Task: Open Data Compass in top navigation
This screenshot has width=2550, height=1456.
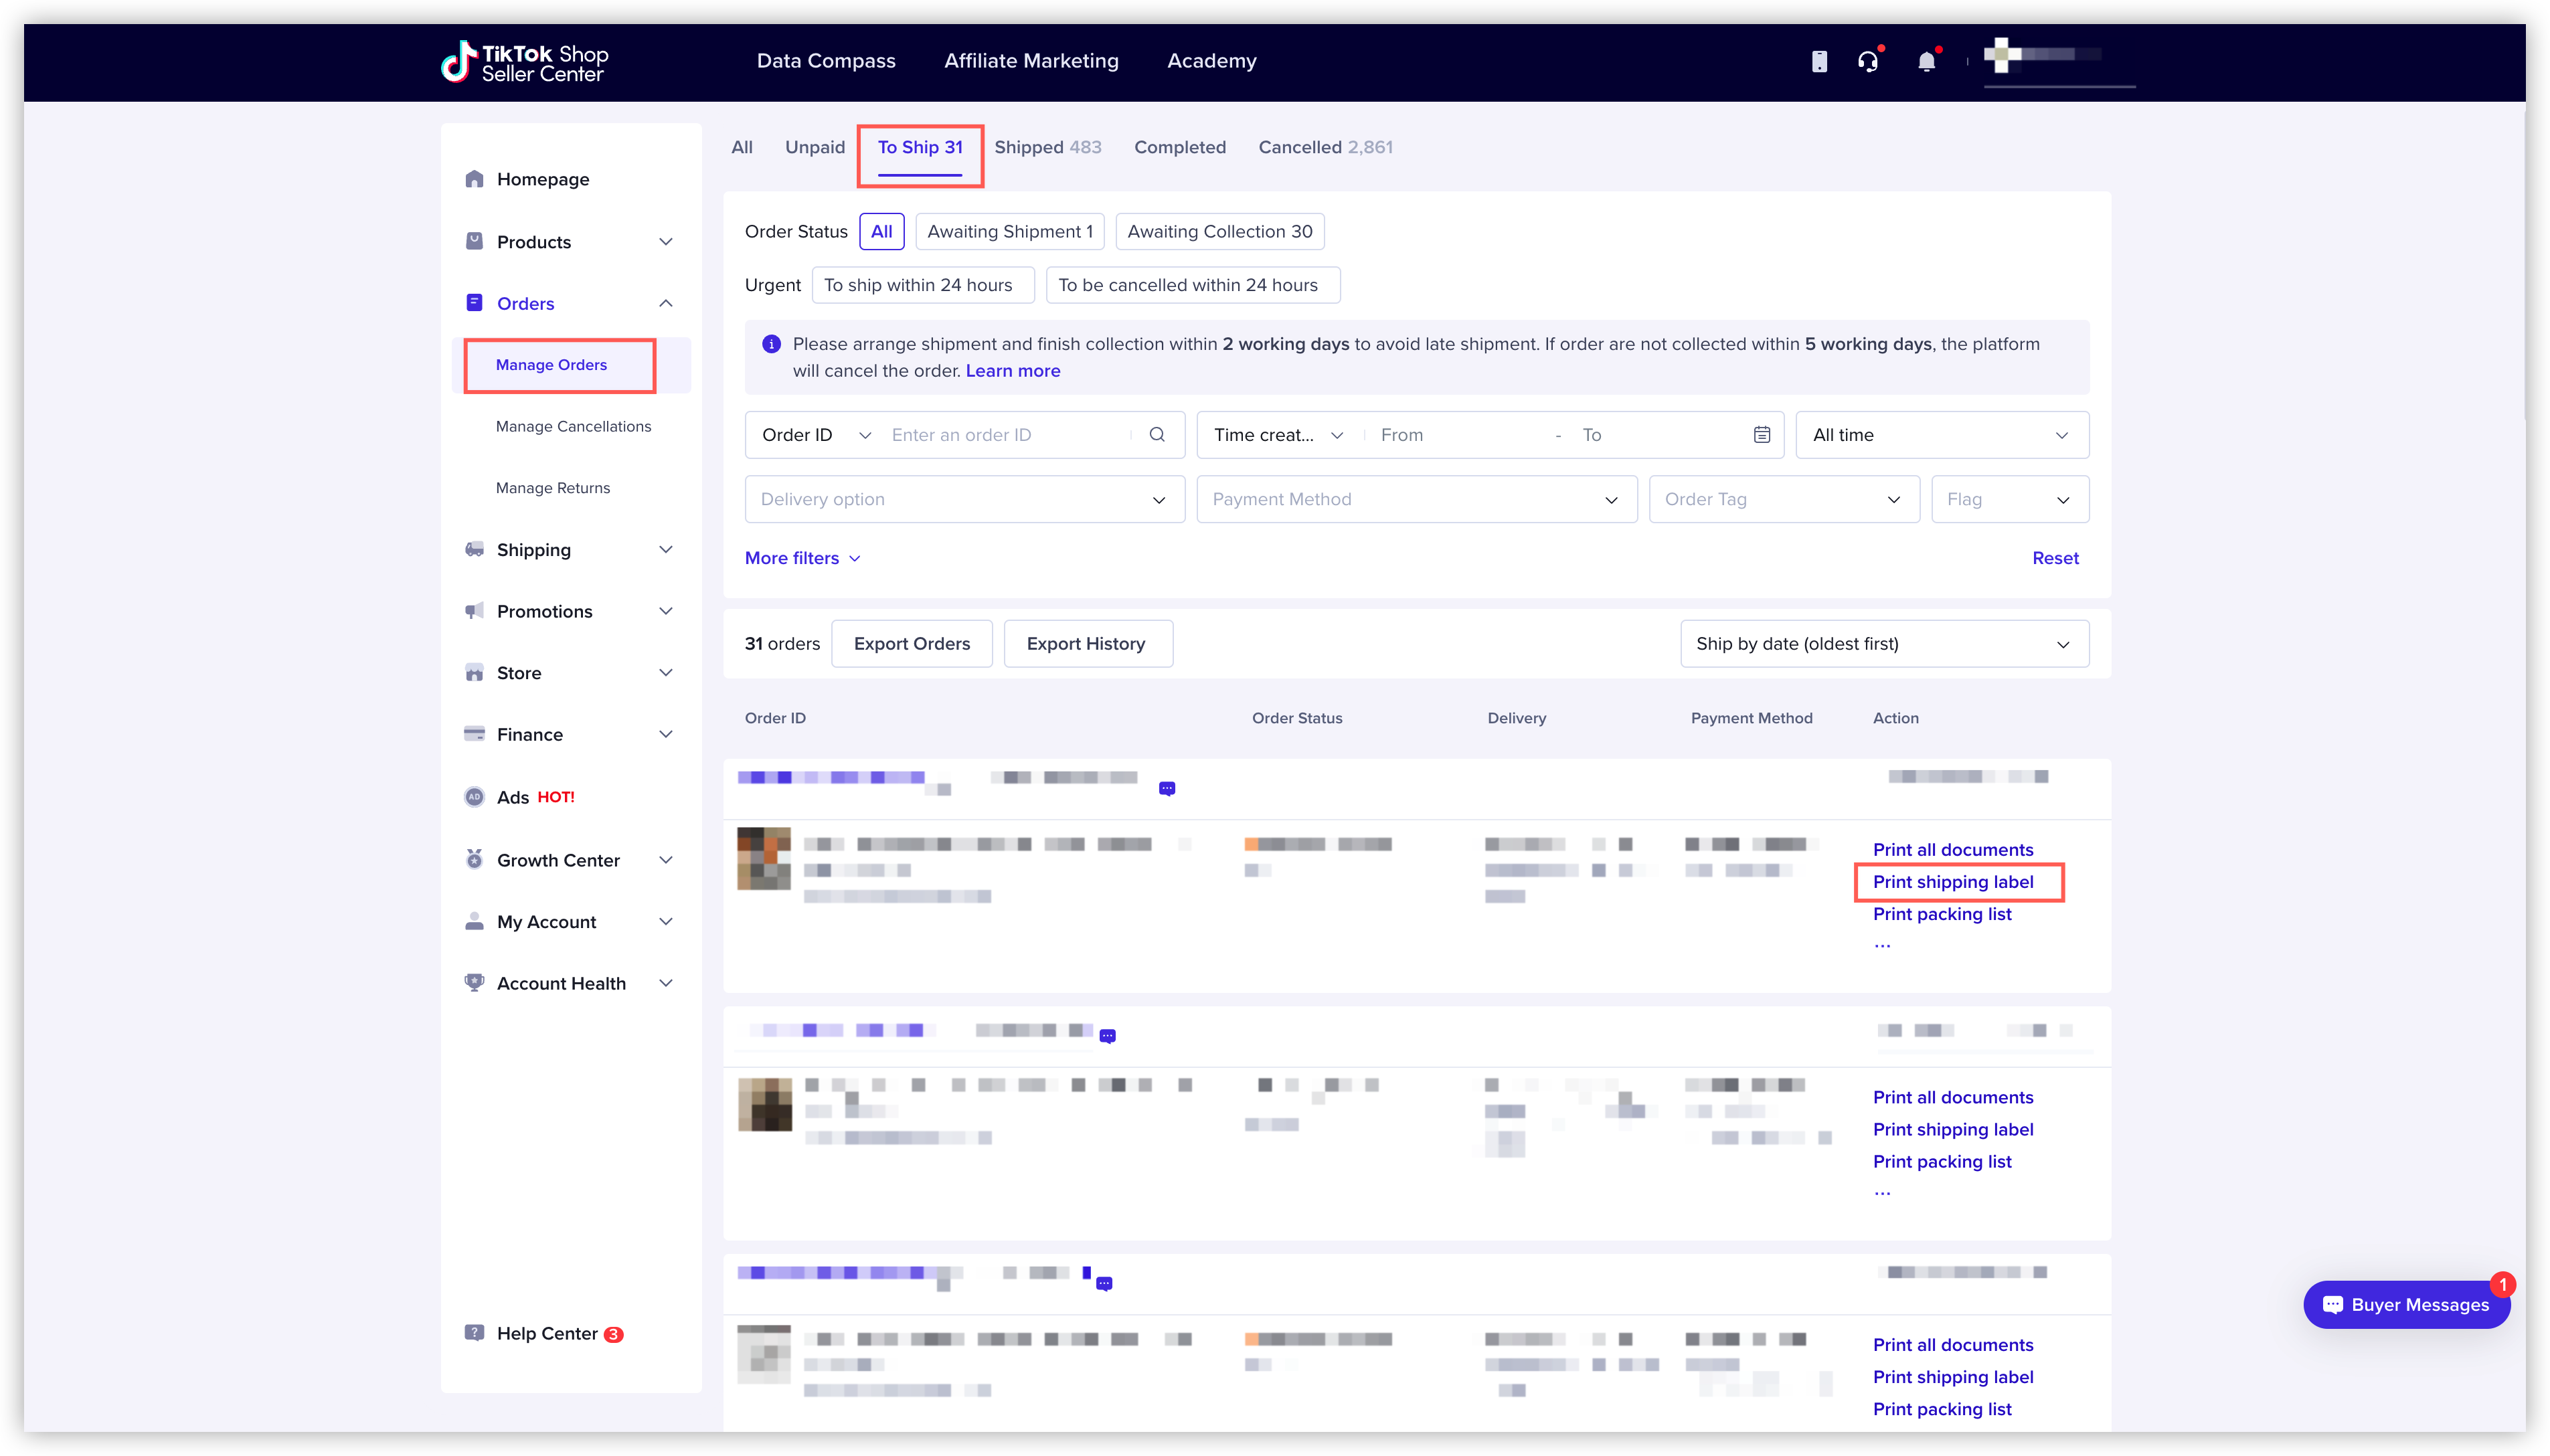Action: pyautogui.click(x=826, y=61)
